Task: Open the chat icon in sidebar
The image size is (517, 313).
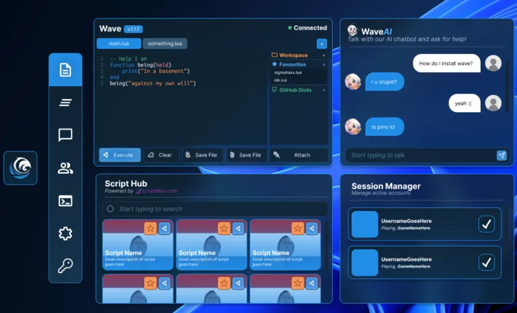Action: (65, 135)
